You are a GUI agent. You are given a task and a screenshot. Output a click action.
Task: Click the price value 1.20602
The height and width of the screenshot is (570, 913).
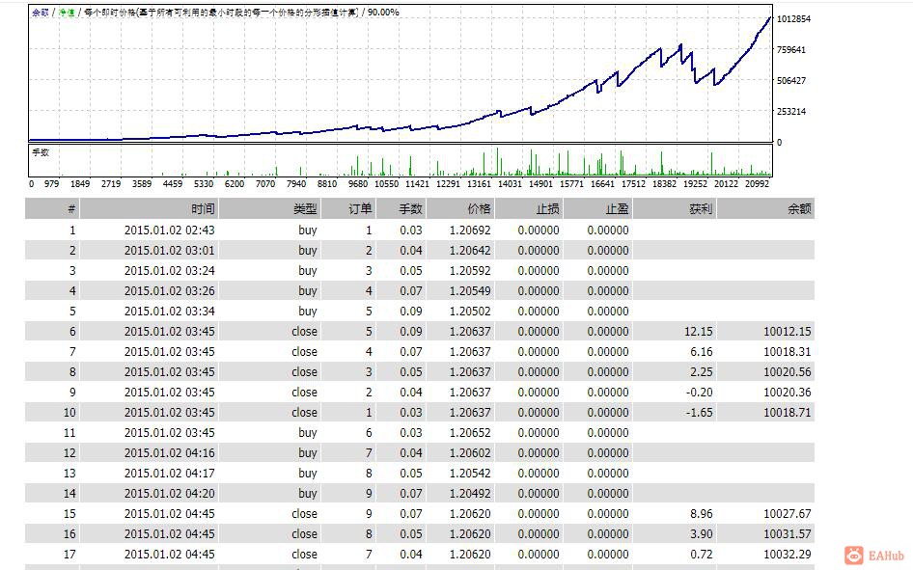pos(470,453)
